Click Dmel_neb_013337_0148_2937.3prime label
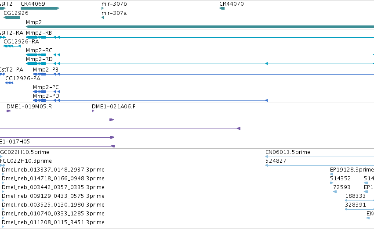The image size is (374, 229). point(53,170)
